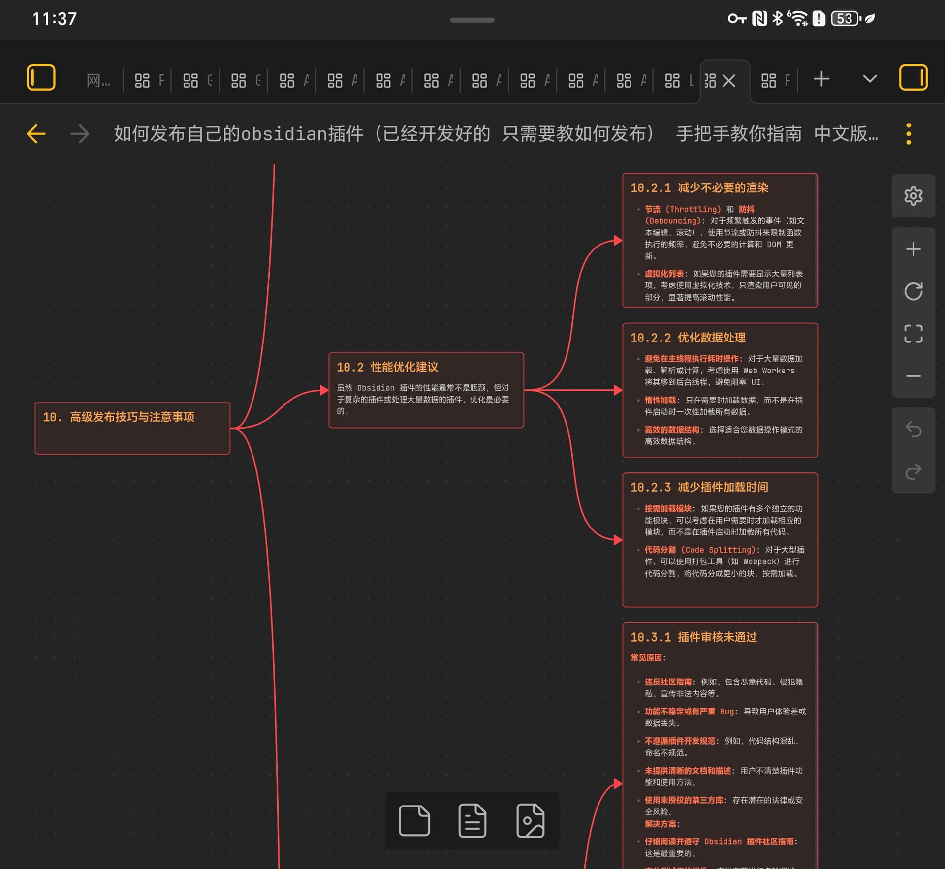Add media from vault to canvas
The width and height of the screenshot is (945, 869).
[x=530, y=820]
